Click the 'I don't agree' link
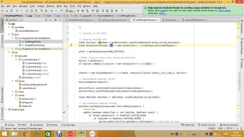244x137 pixels. pyautogui.click(x=224, y=11)
